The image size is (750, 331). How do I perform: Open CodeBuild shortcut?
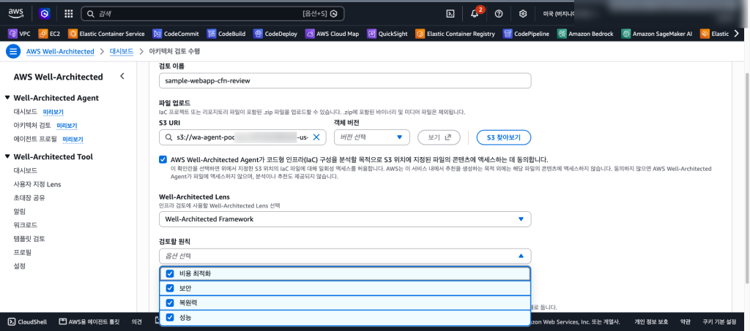226,34
